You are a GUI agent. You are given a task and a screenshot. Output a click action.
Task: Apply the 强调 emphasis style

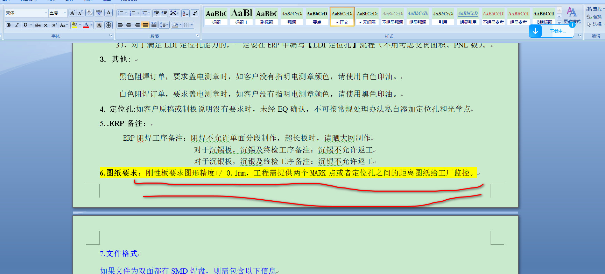tap(292, 17)
